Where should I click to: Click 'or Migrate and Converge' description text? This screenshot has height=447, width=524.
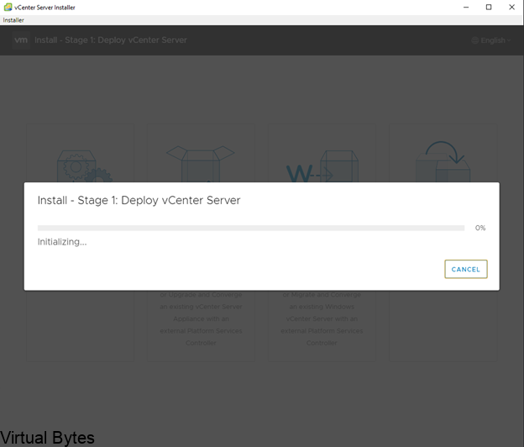[322, 295]
